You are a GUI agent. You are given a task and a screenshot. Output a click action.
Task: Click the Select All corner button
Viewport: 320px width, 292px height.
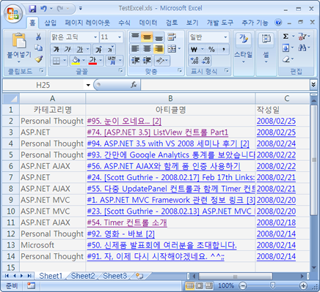(x=11, y=99)
